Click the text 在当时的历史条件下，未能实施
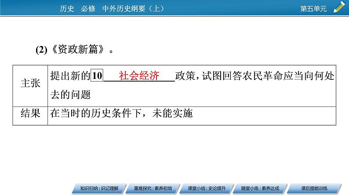 click(x=121, y=113)
